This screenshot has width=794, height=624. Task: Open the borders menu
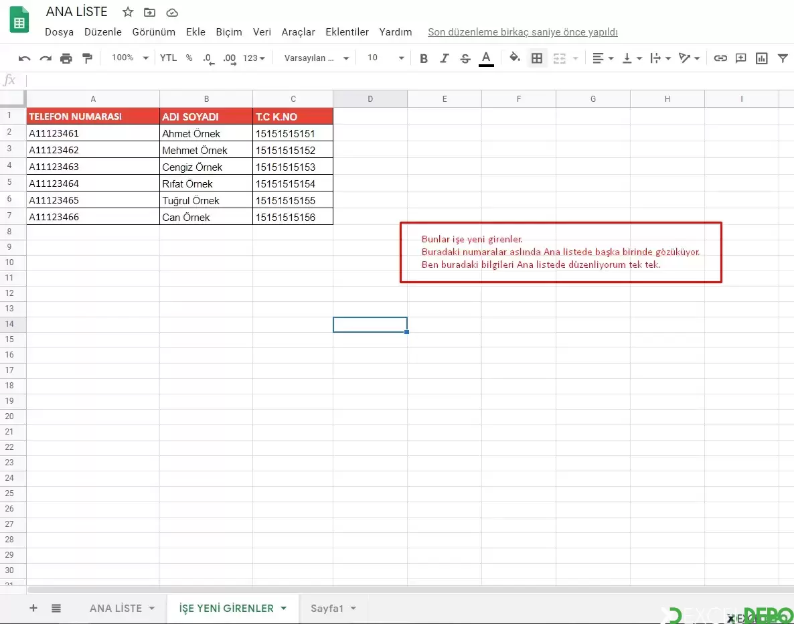pos(537,58)
